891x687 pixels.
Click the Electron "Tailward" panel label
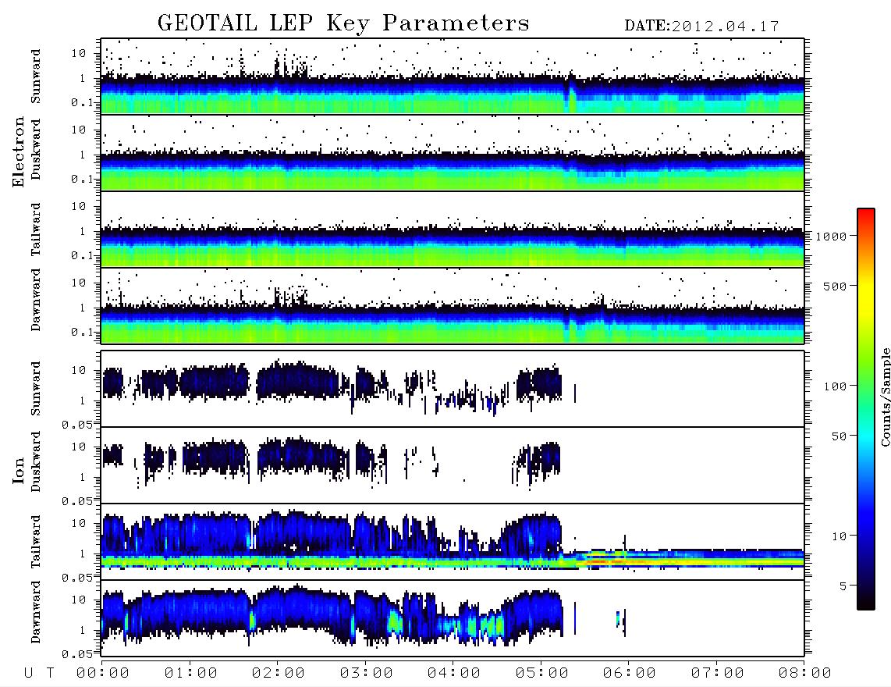tap(36, 230)
